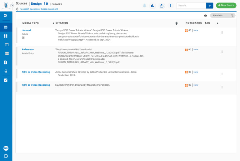The height and width of the screenshot is (161, 240).
Task: Open the three-dot menu for the Reference row
Action: pyautogui.click(x=222, y=52)
